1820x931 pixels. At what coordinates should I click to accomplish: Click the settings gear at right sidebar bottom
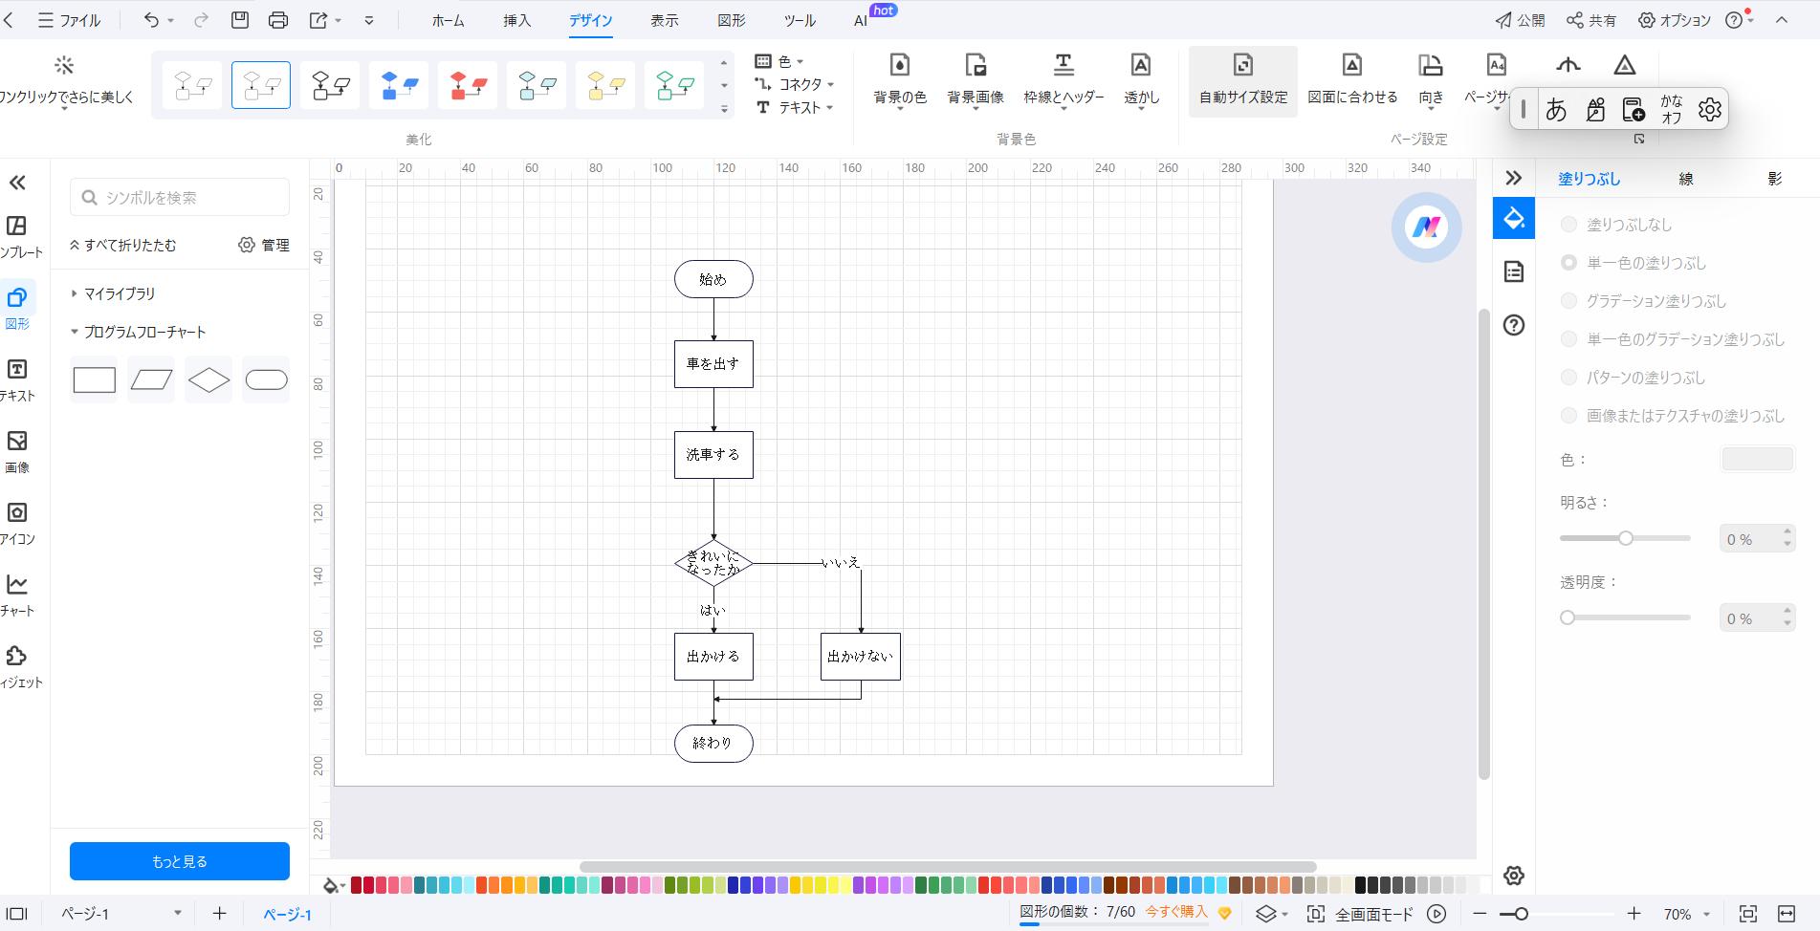coord(1513,876)
